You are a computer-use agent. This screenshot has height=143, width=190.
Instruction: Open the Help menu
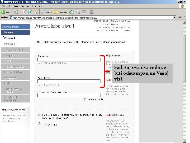click(41, 6)
